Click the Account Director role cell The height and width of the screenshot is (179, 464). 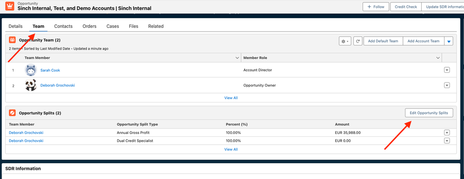pyautogui.click(x=258, y=70)
